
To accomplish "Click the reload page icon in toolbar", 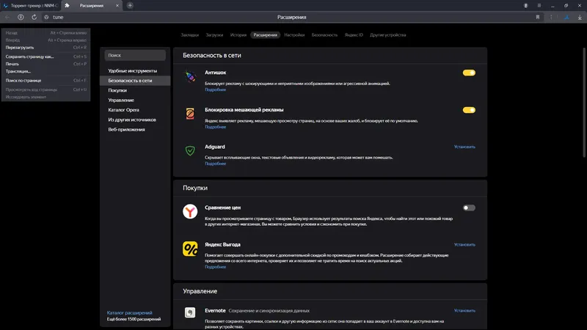I will (34, 16).
